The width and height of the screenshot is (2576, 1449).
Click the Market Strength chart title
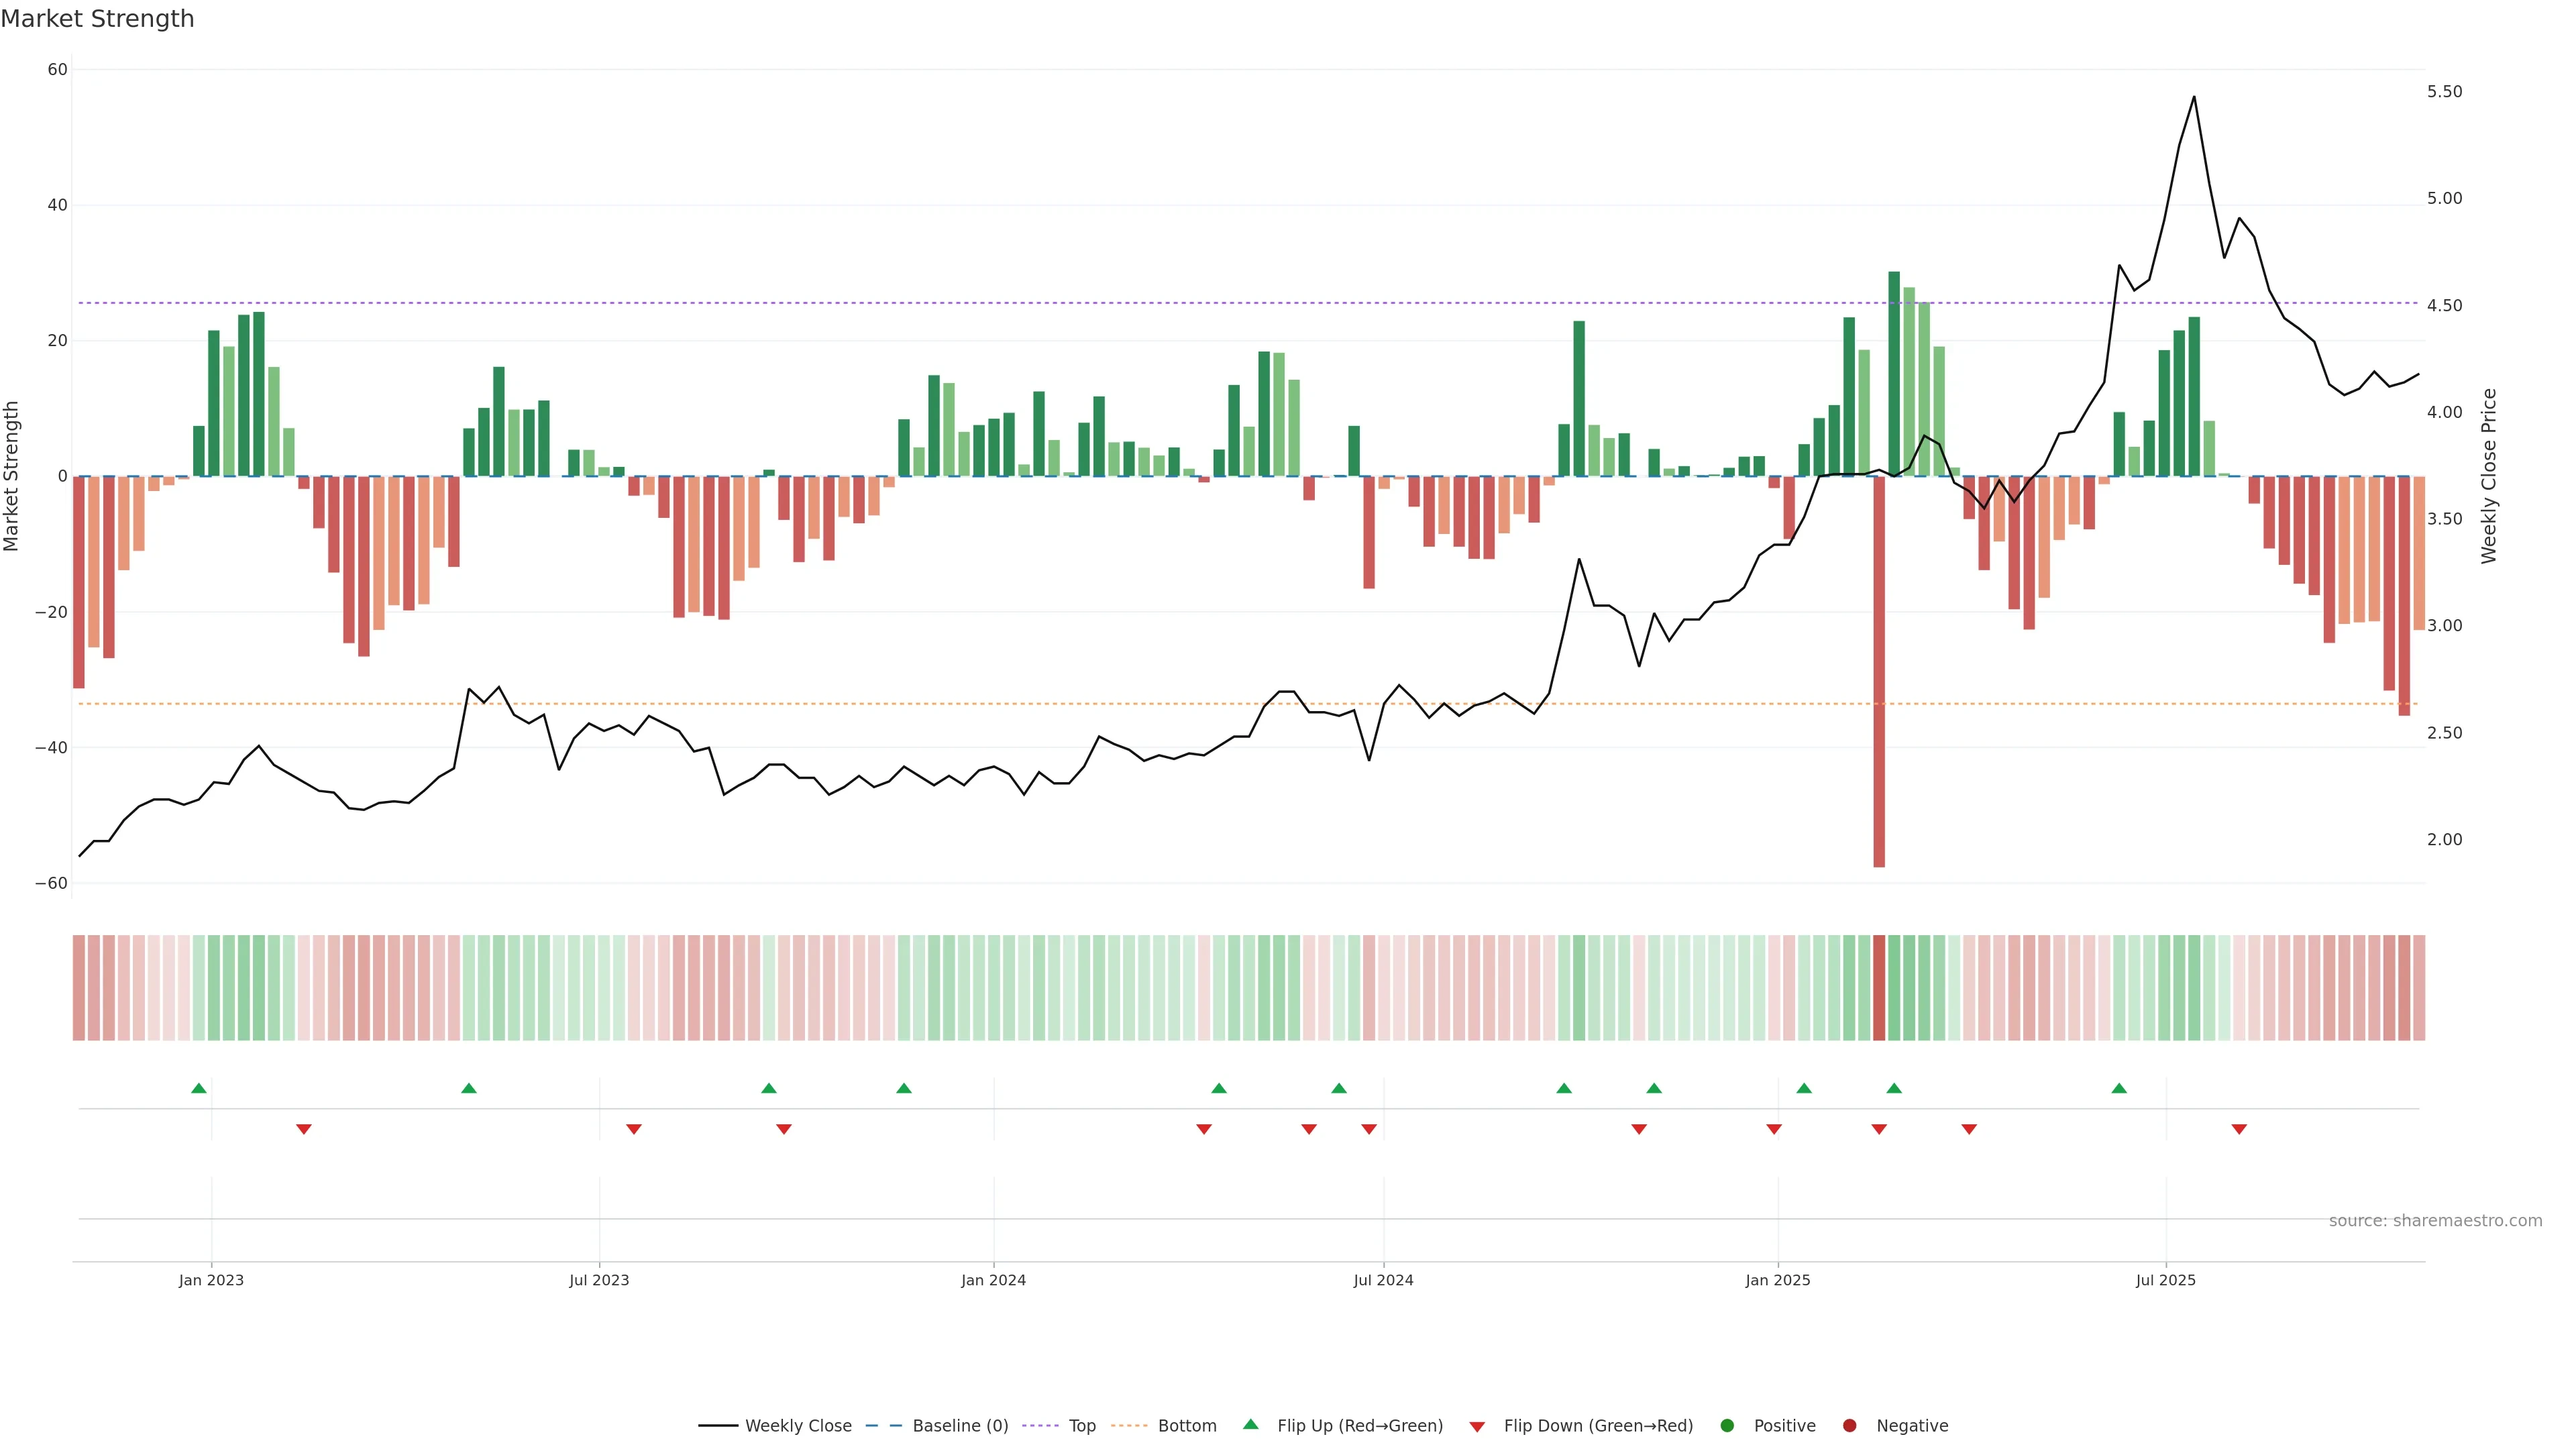(97, 19)
